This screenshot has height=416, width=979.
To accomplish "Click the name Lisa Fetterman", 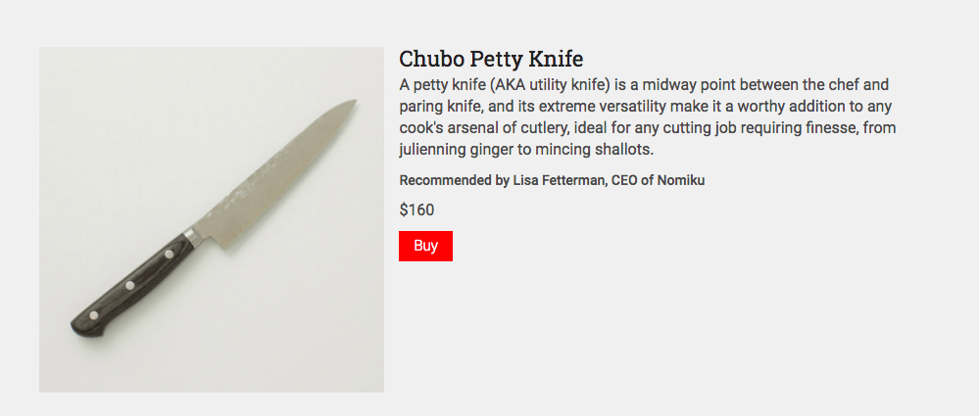I will pyautogui.click(x=560, y=180).
